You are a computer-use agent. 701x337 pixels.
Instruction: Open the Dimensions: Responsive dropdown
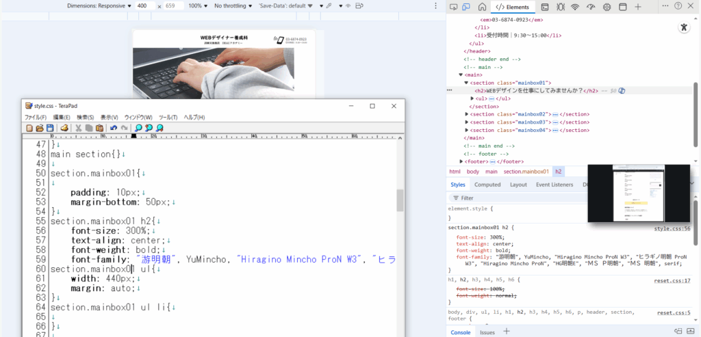coord(99,5)
